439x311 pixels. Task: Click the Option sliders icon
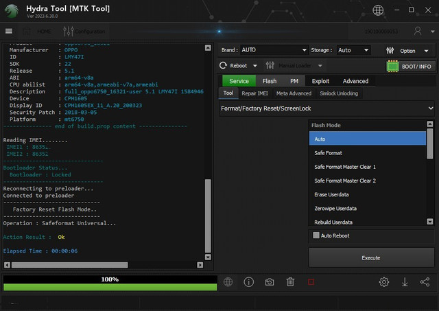click(390, 51)
